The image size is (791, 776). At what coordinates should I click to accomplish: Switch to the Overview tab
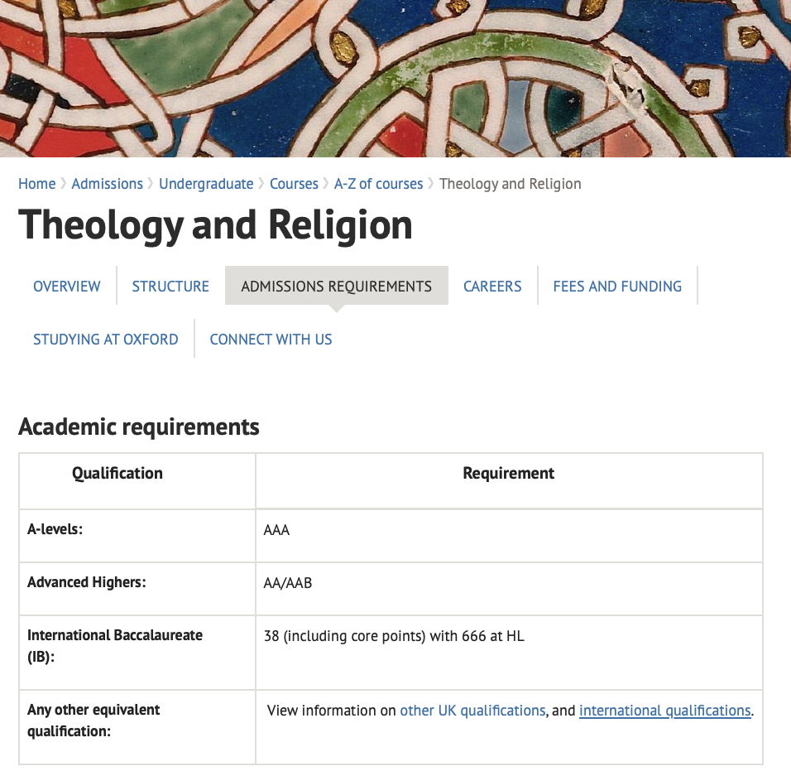coord(67,287)
